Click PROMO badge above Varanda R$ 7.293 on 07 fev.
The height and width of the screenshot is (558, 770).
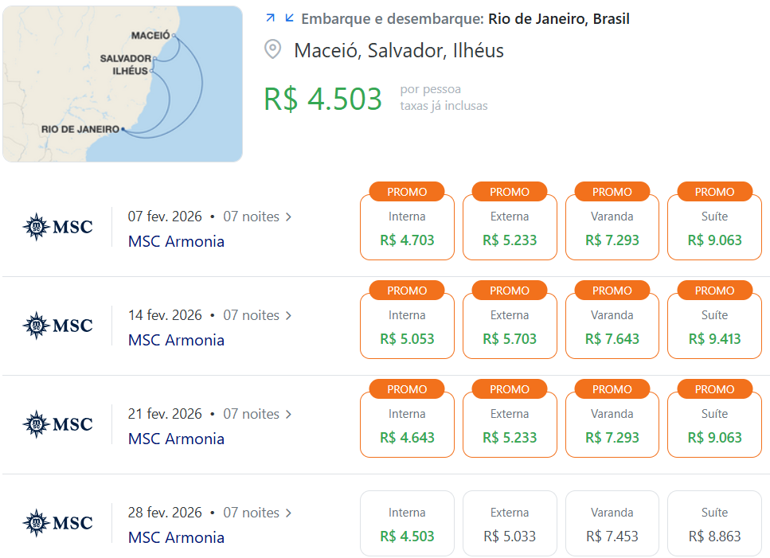612,192
